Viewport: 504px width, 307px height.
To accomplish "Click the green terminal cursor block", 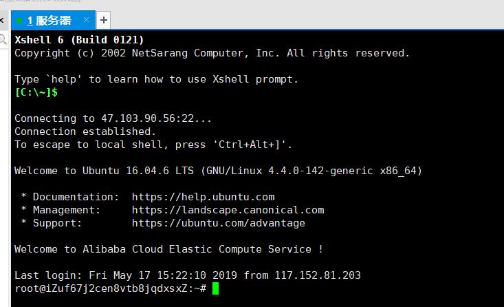I will 215,288.
